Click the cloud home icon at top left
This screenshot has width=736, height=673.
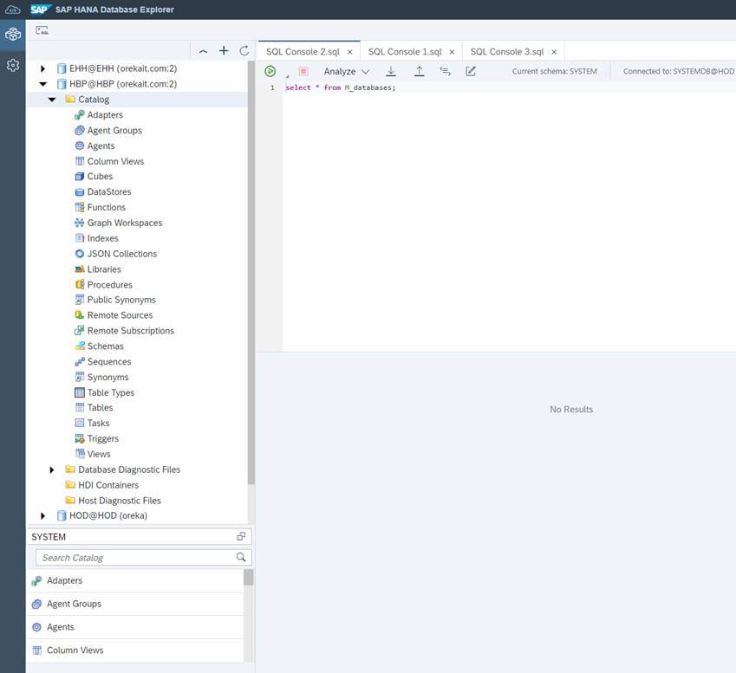(13, 10)
